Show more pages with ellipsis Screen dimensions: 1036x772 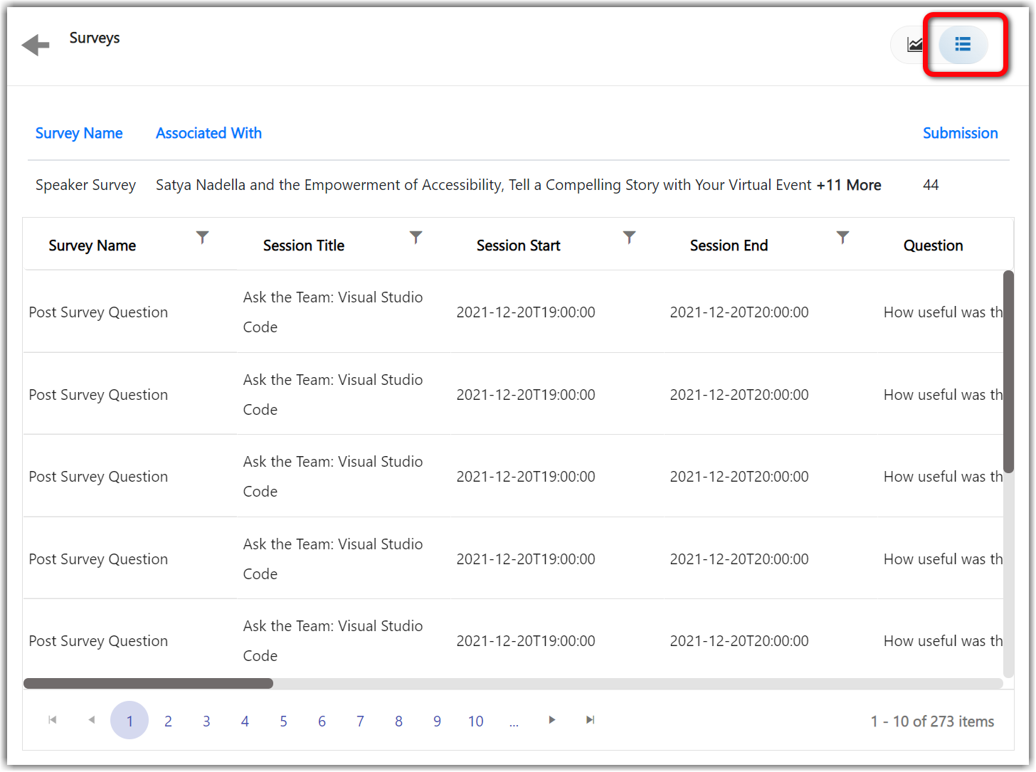point(514,721)
